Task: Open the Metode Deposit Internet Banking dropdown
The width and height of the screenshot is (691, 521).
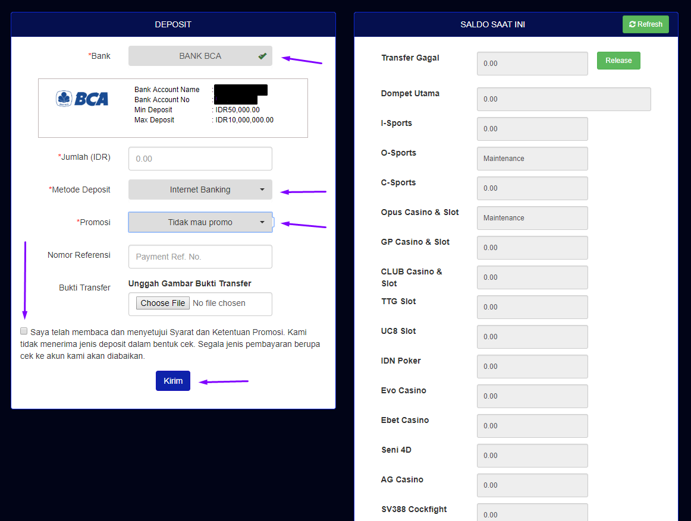Action: 200,190
